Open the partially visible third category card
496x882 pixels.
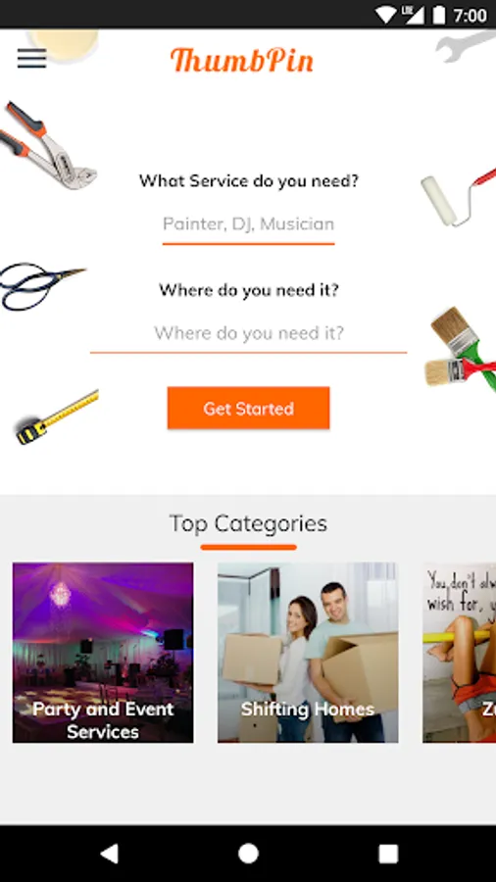(460, 653)
